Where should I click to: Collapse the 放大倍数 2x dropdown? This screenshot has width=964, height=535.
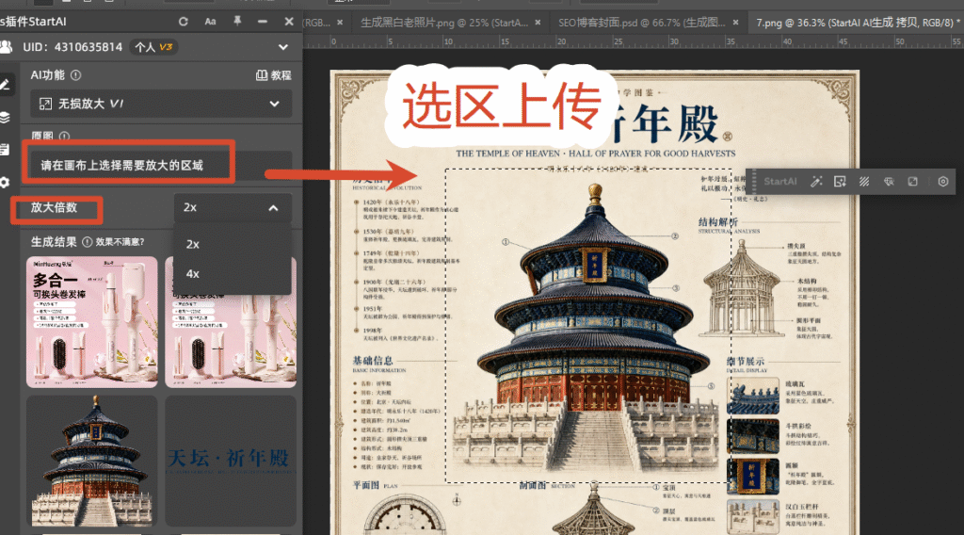(233, 208)
